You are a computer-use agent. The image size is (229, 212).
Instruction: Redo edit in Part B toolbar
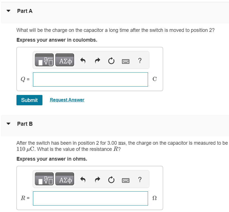click(x=97, y=179)
